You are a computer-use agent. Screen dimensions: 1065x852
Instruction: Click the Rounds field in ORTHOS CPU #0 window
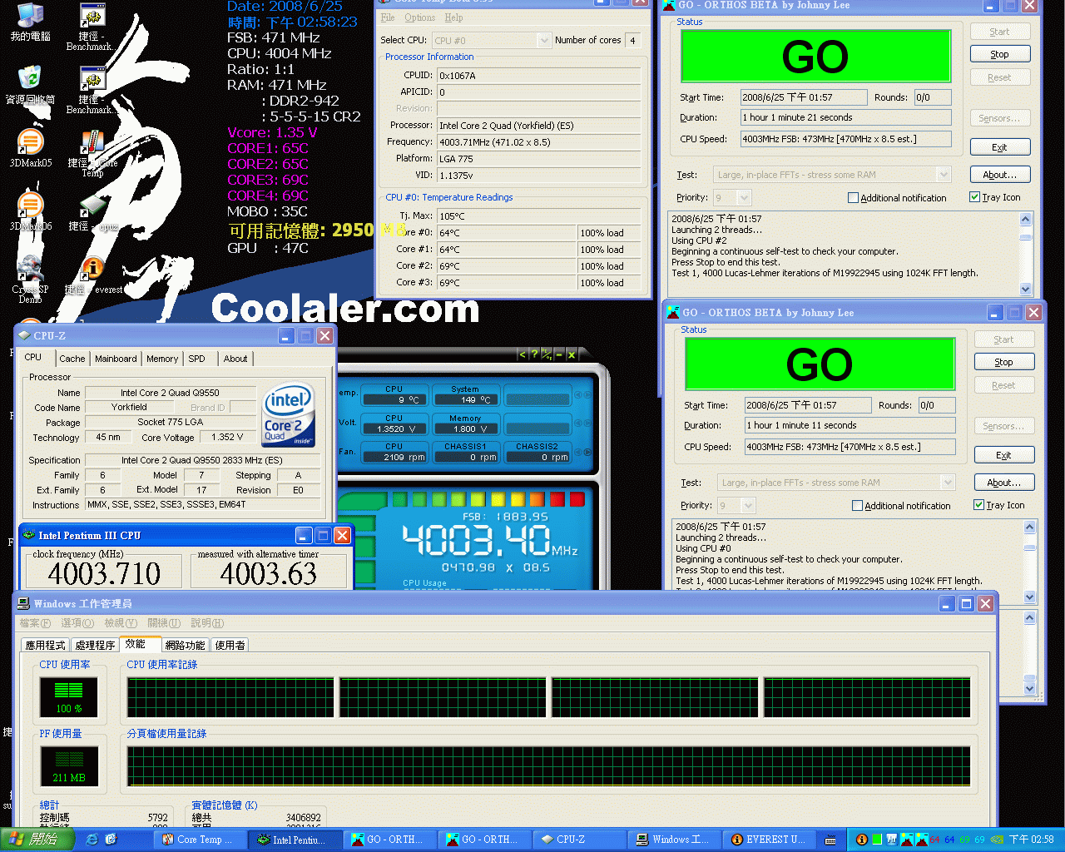tap(937, 405)
